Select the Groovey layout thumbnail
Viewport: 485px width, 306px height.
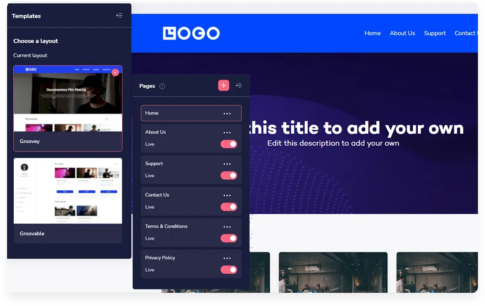pos(68,99)
